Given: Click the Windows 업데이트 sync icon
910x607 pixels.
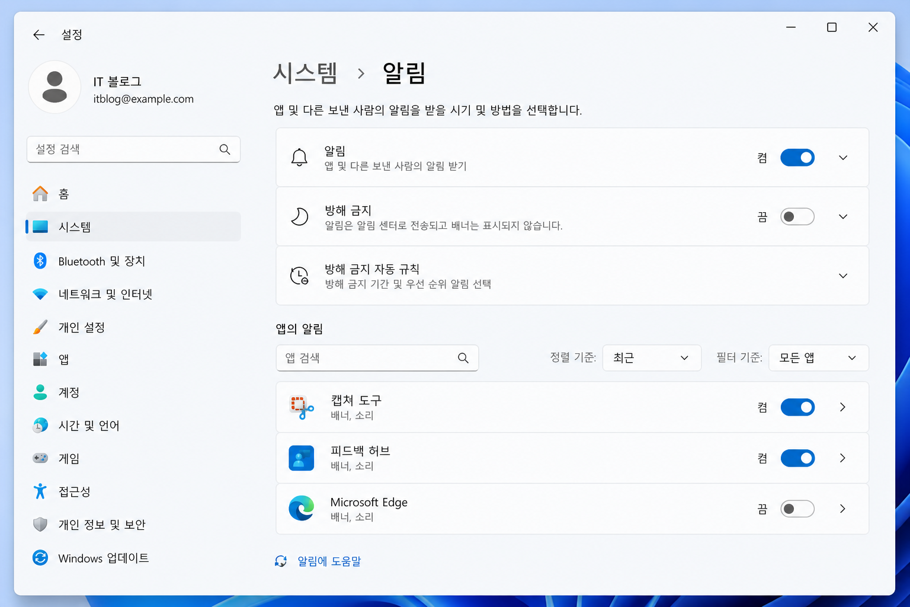Looking at the screenshot, I should [40, 558].
